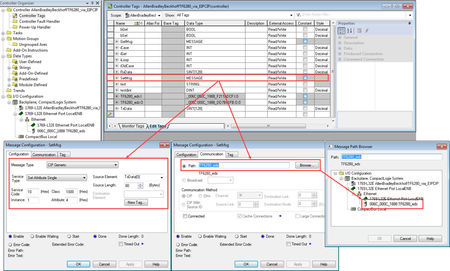
Task: Toggle the Constant checkbox for TxData
Action: click(x=305, y=108)
